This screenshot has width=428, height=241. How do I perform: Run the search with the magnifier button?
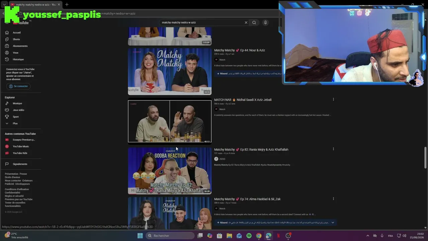[x=254, y=22]
